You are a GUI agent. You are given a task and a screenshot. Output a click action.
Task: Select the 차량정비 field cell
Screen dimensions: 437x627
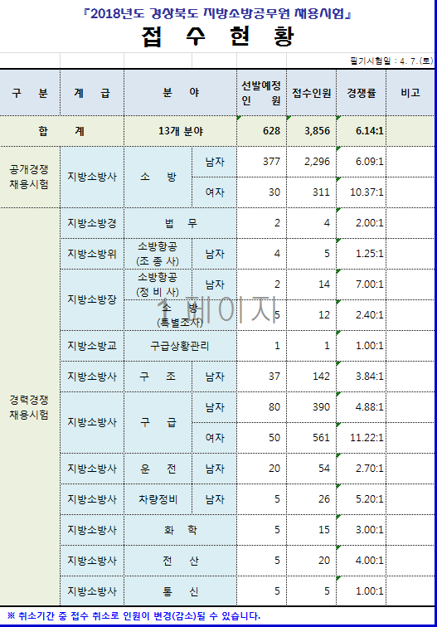[158, 499]
